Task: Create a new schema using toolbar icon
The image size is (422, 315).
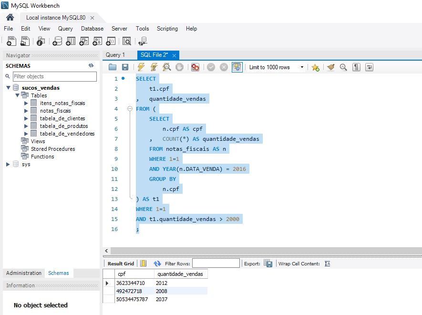Action: pos(57,42)
